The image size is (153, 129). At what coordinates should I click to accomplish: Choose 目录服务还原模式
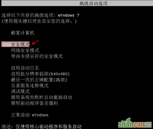30,86
